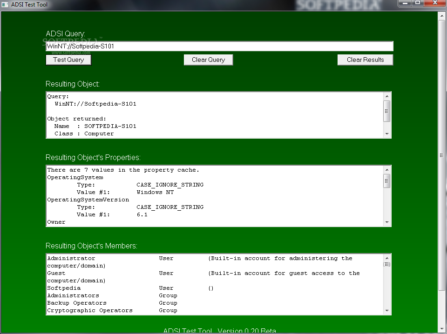
Task: Click the Softpedia user row
Action: tap(130, 288)
